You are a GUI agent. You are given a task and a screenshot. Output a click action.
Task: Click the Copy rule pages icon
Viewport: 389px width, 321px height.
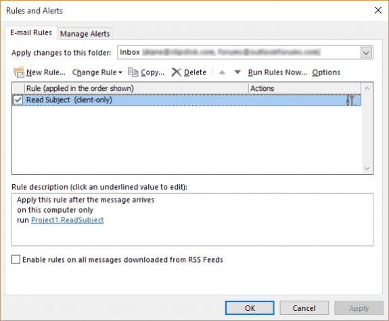(x=133, y=72)
